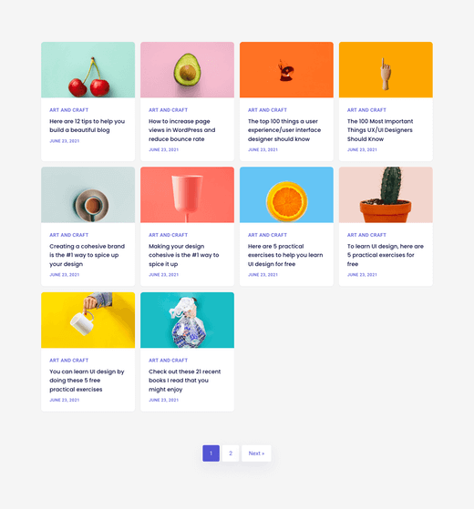The width and height of the screenshot is (474, 509).
Task: Click the cactus pot image
Action: [386, 195]
